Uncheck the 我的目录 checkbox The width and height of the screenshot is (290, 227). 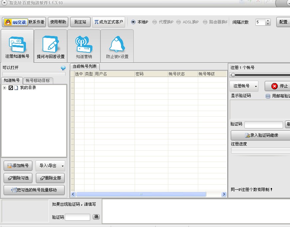[x=11, y=88]
